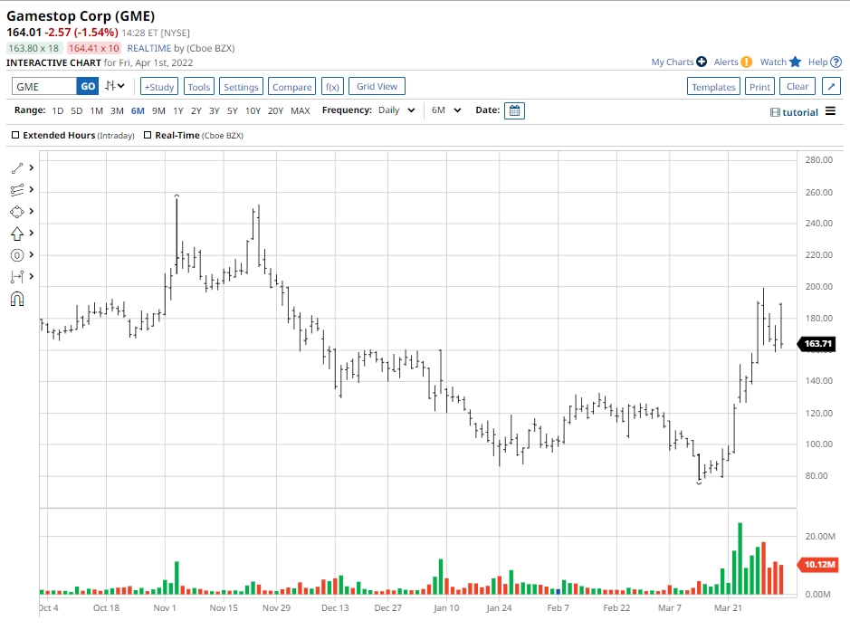Expand the circled annotation submenu arrow
850x630 pixels.
click(32, 255)
